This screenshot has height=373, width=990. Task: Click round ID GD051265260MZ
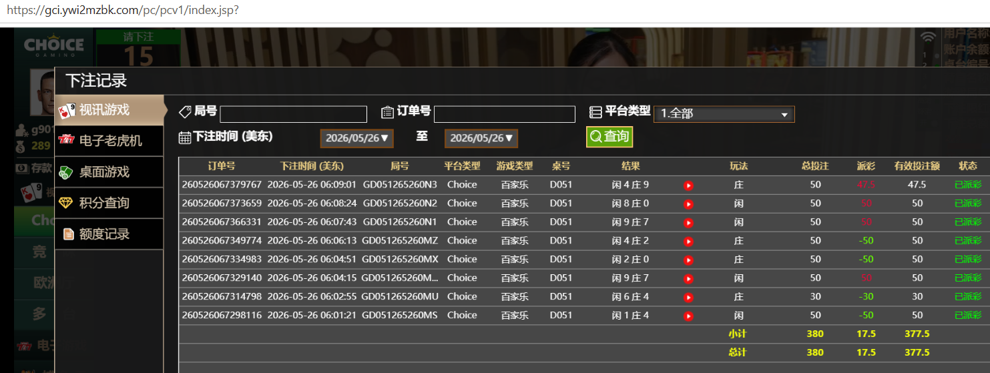(x=400, y=241)
